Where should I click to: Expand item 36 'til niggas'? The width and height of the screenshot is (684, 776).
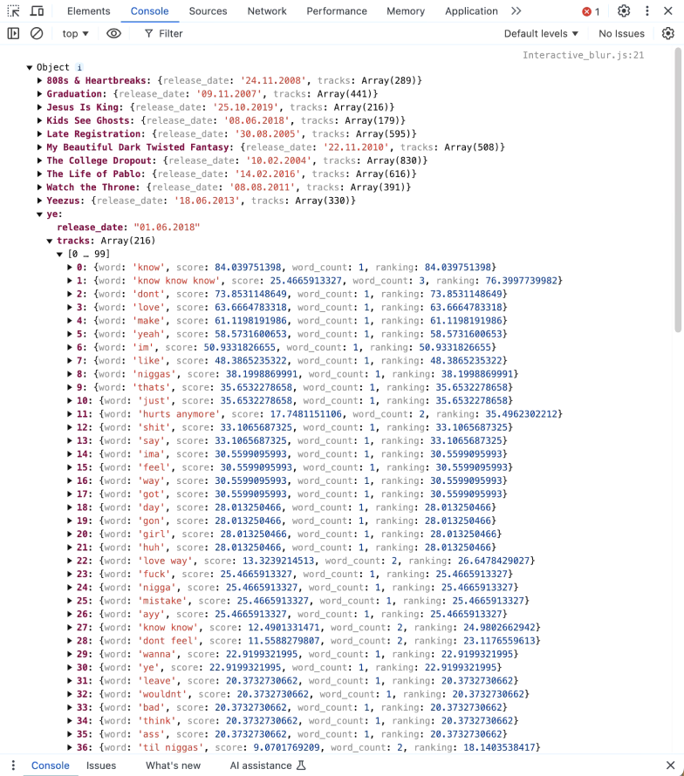tap(70, 748)
